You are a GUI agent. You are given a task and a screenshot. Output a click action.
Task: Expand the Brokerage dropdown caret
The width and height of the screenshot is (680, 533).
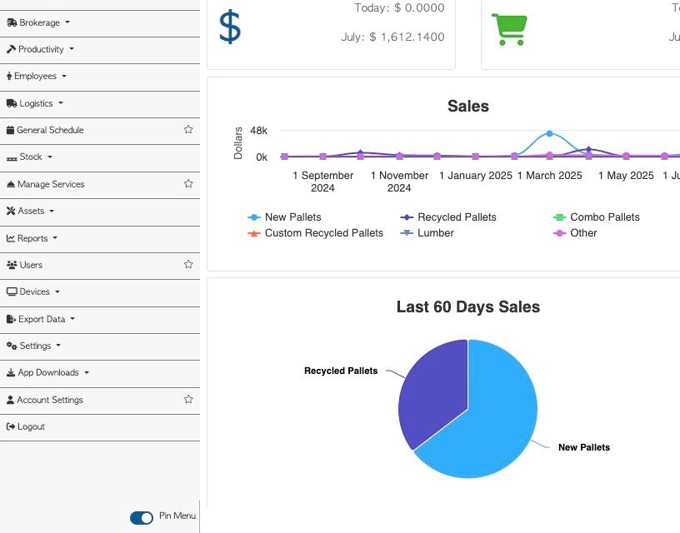pos(67,22)
